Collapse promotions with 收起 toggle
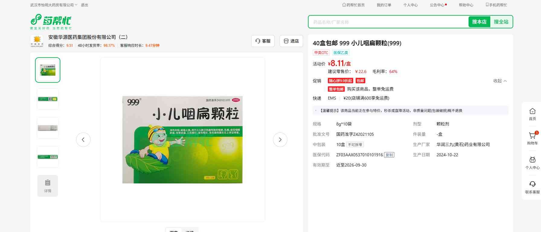This screenshot has height=232, width=541. pyautogui.click(x=500, y=81)
